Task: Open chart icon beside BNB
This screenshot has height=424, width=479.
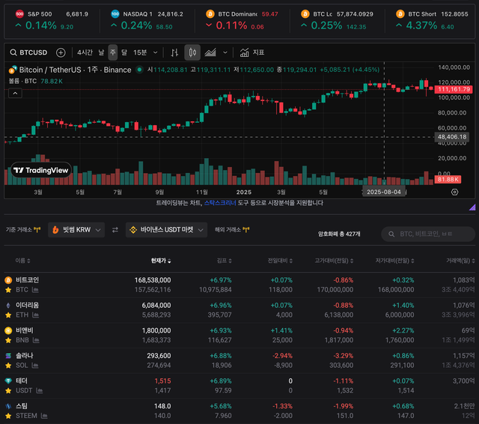Action: click(x=36, y=340)
